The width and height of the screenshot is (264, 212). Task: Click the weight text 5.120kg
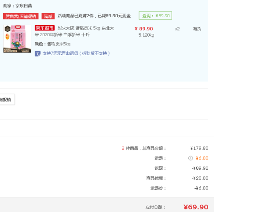tap(147, 35)
